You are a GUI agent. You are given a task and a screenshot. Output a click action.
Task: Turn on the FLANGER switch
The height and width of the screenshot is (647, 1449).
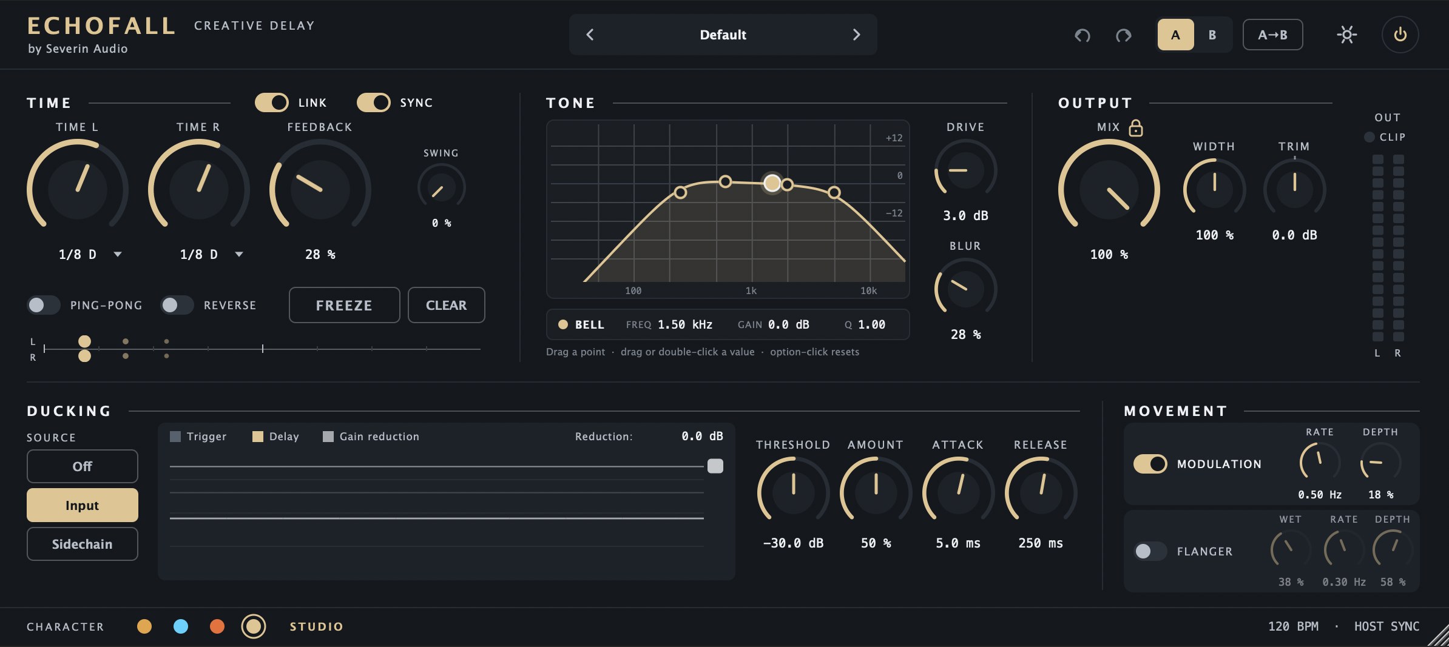pos(1150,551)
